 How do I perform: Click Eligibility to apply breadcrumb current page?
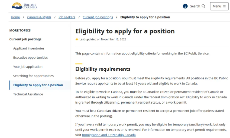145,17
